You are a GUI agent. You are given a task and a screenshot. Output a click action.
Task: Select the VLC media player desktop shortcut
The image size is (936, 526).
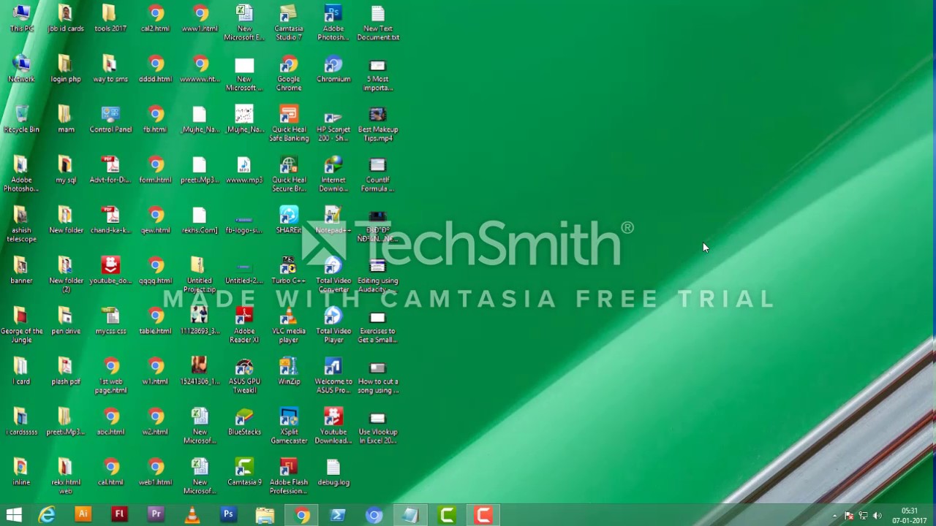(x=289, y=326)
